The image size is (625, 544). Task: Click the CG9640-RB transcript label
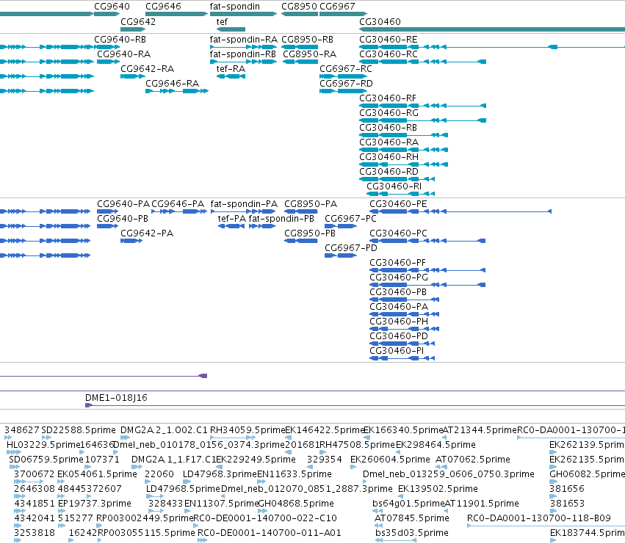pos(120,40)
